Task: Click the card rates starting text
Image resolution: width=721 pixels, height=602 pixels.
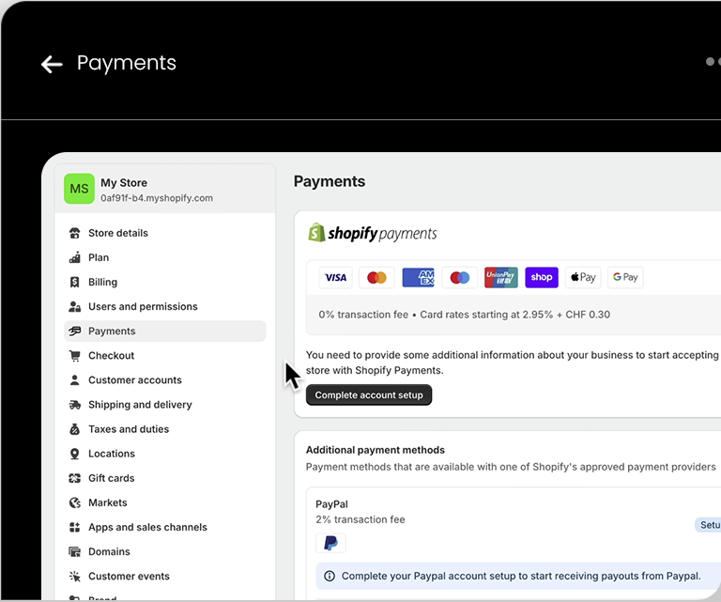Action: pyautogui.click(x=515, y=315)
